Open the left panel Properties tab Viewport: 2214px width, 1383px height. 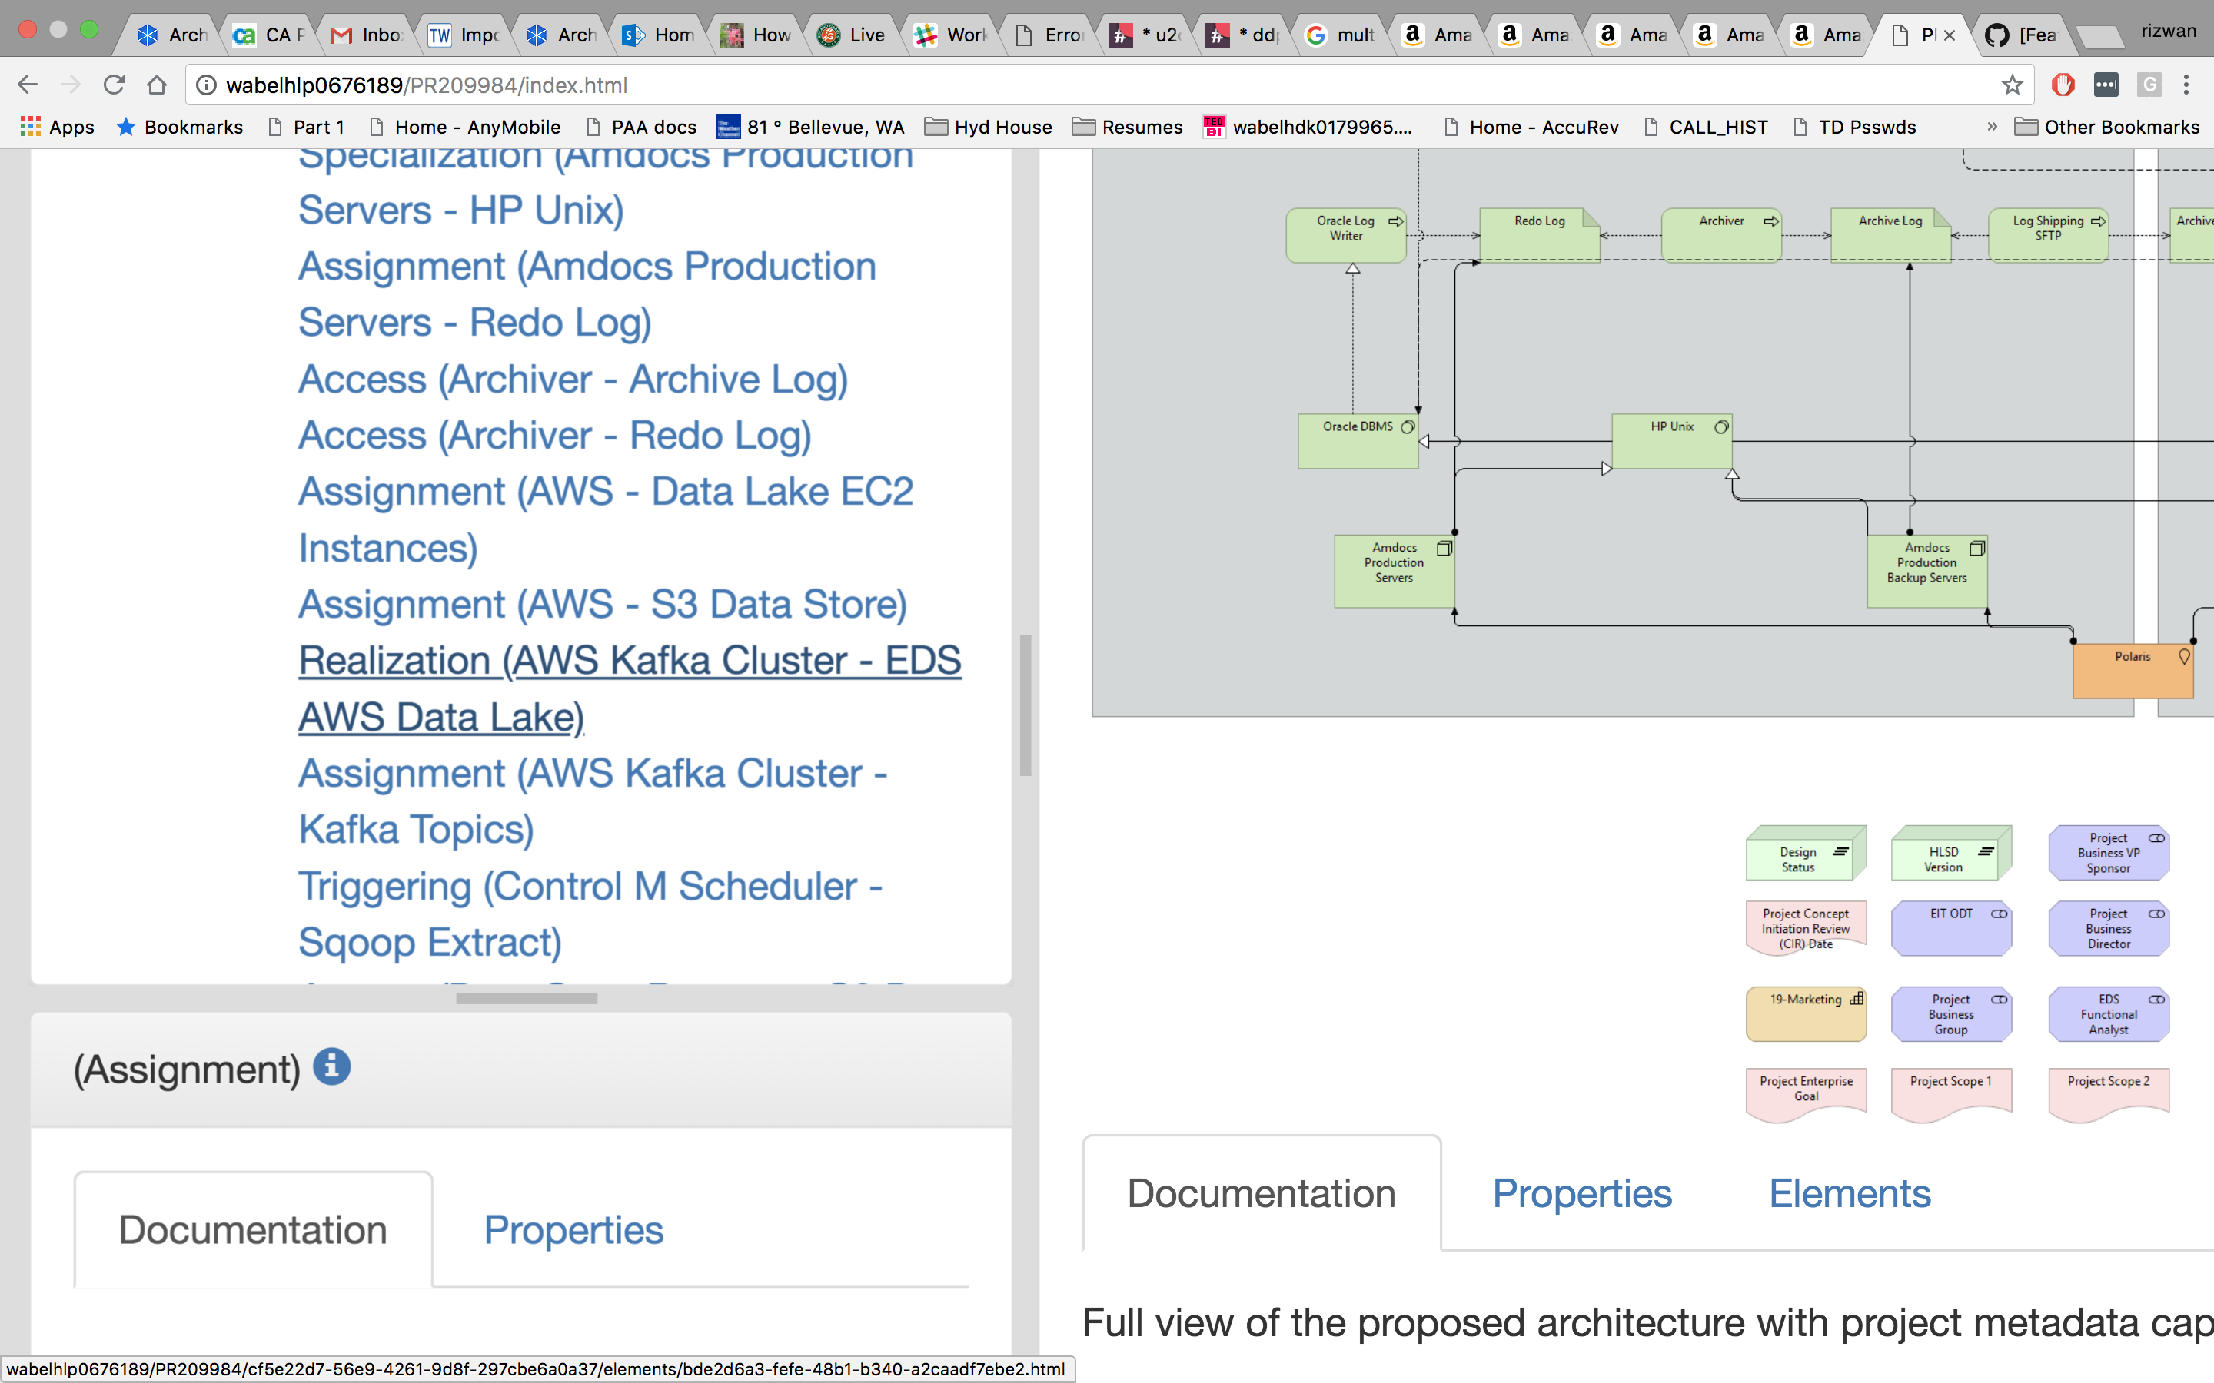pos(573,1229)
